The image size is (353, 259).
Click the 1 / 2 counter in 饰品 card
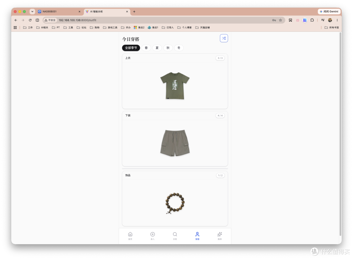pyautogui.click(x=220, y=175)
